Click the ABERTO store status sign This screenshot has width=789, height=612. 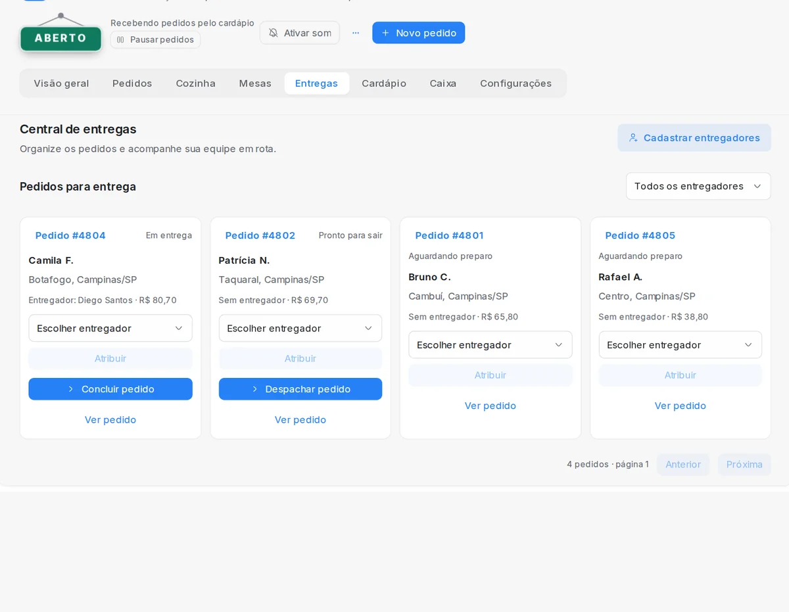coord(60,37)
